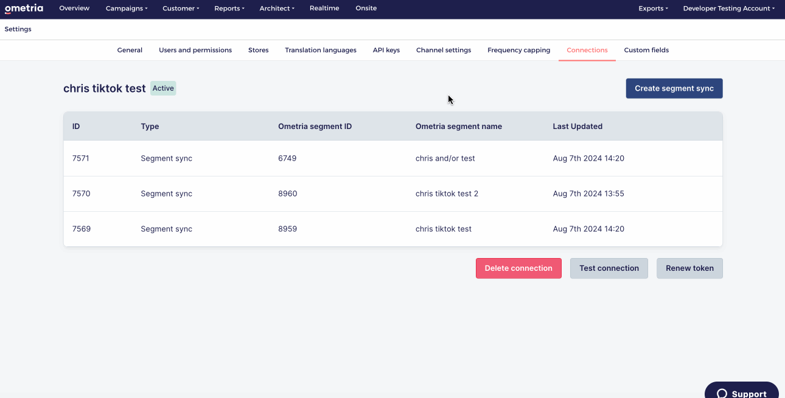Switch to Custom fields tab
Viewport: 785px width, 398px height.
pos(646,50)
